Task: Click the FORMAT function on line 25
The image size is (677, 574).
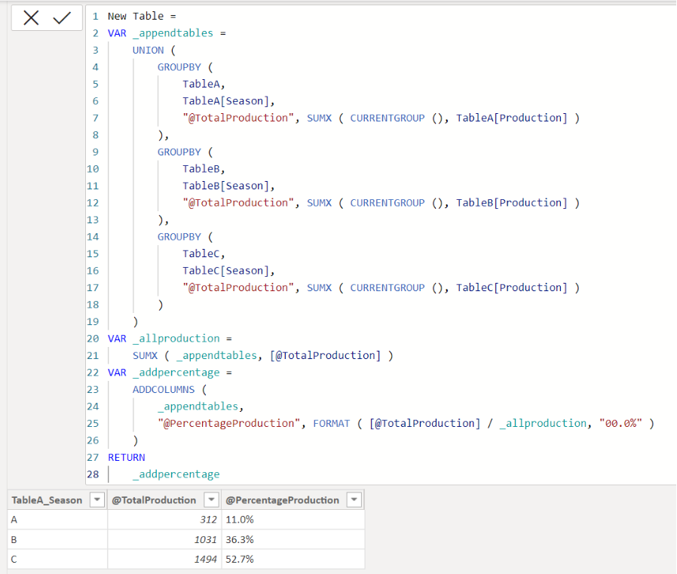Action: tap(332, 423)
